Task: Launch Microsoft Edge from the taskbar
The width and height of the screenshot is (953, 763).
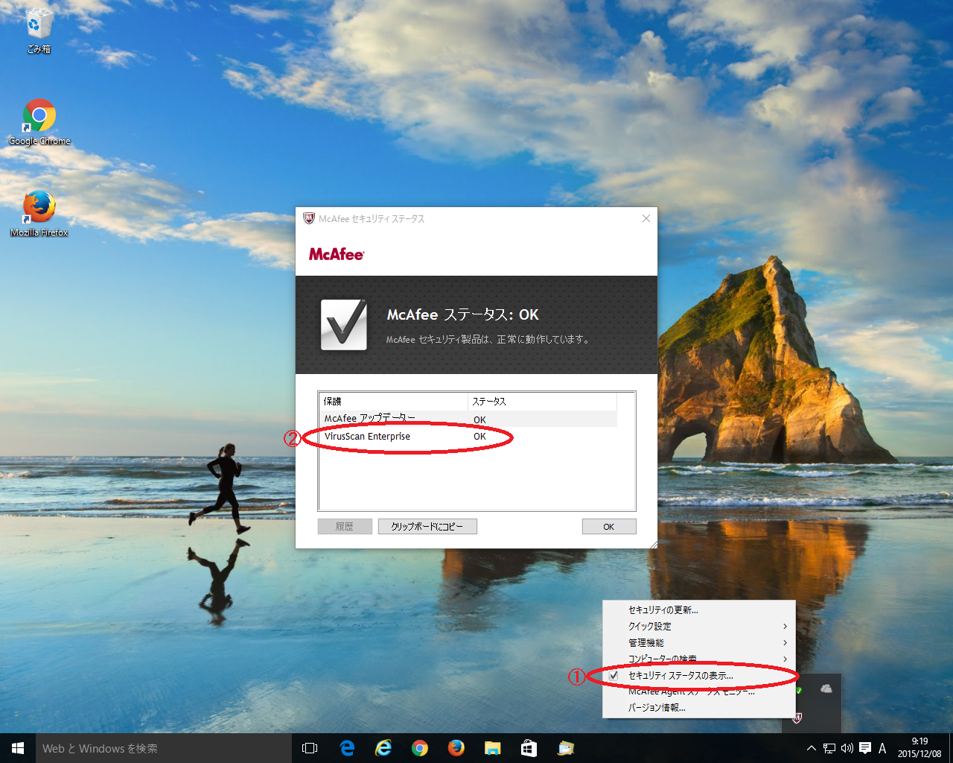Action: pos(347,748)
